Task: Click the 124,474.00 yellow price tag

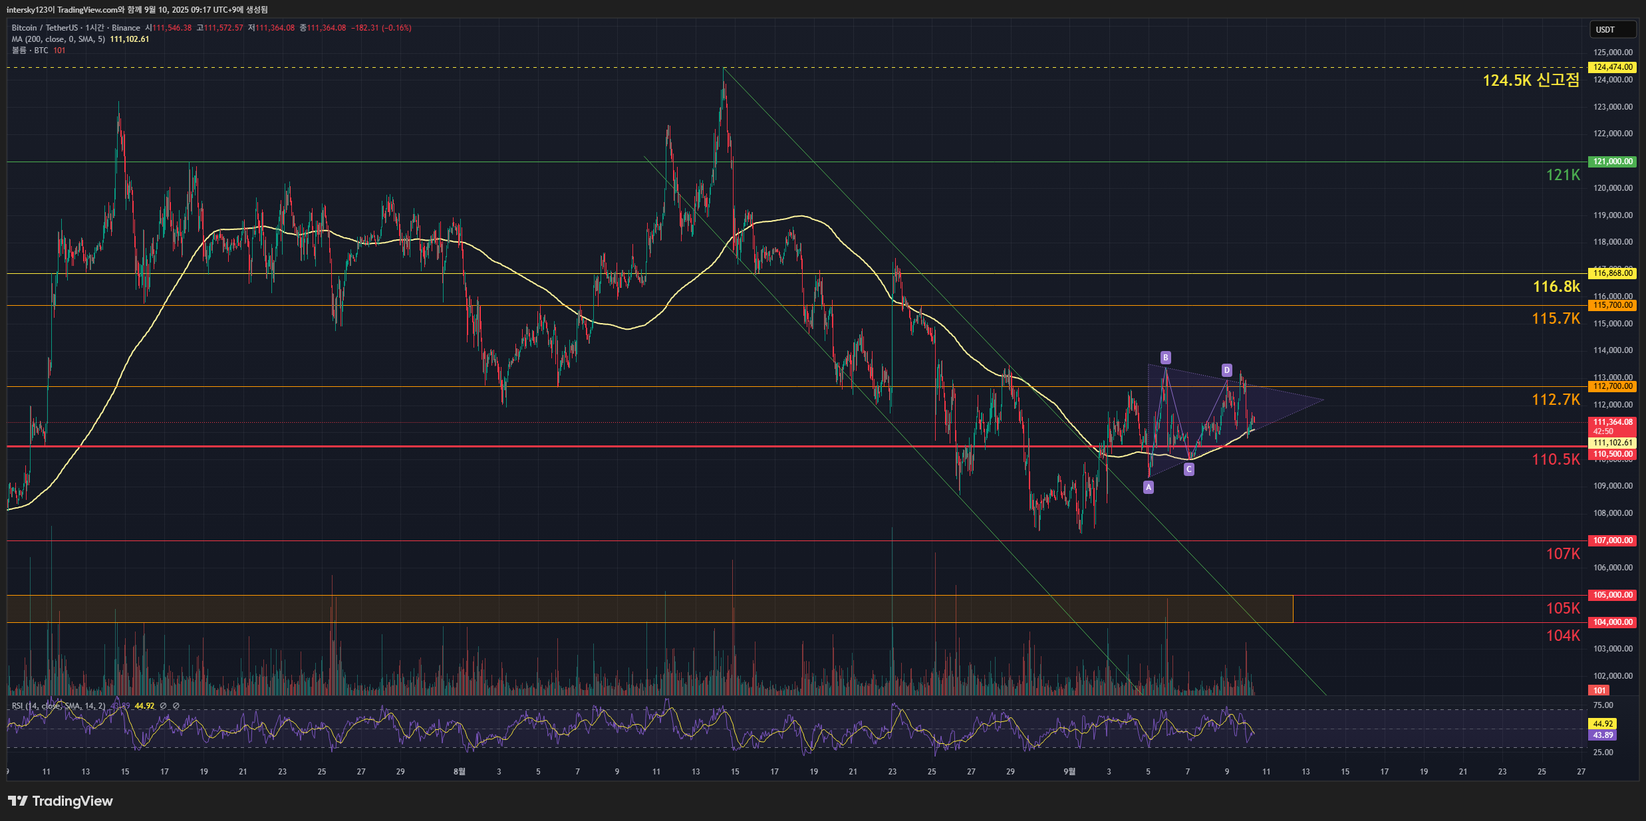Action: click(1612, 67)
